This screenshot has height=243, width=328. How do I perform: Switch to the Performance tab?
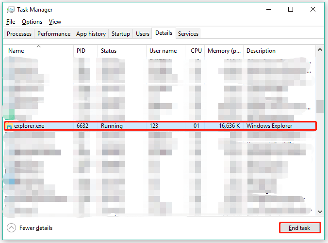54,34
